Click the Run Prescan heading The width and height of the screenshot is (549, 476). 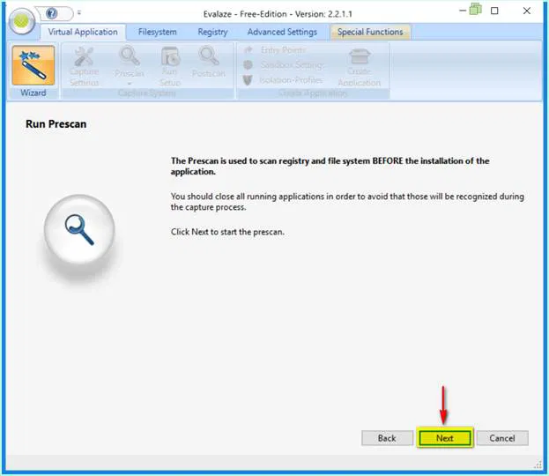coord(56,124)
